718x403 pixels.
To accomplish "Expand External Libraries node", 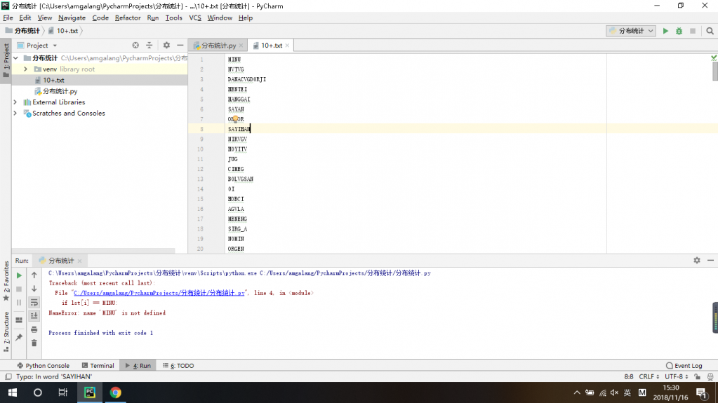I will (x=15, y=102).
